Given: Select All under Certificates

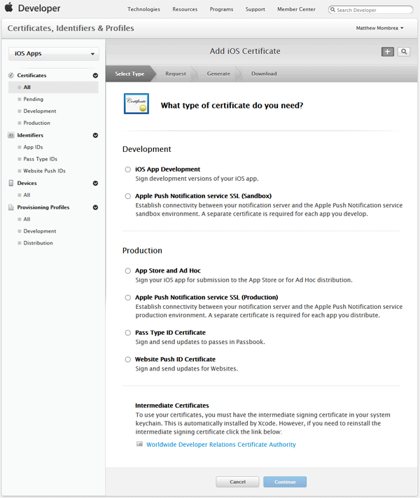Looking at the screenshot, I should tap(53, 88).
